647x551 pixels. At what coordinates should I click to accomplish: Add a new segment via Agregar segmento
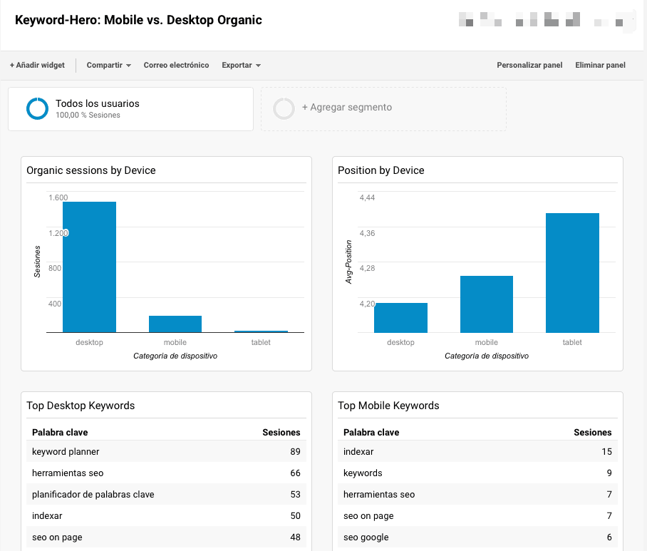click(346, 108)
